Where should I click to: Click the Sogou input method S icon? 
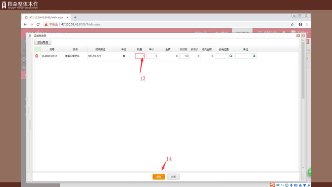[x=273, y=185]
